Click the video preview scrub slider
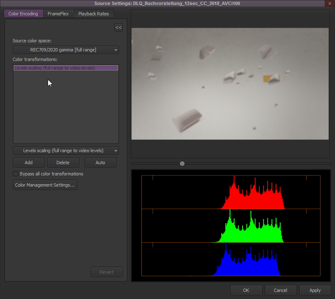The height and width of the screenshot is (299, 335). click(182, 163)
